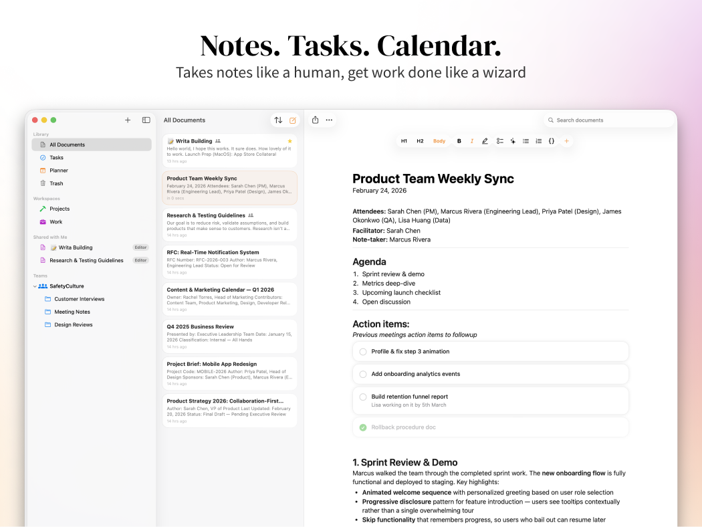Open the sort order options
The height and width of the screenshot is (527, 702).
pos(278,120)
